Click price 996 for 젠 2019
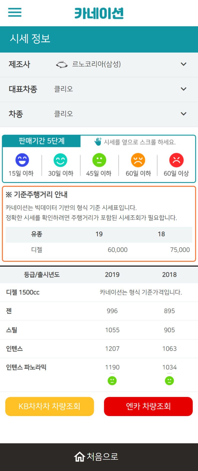 click(112, 311)
